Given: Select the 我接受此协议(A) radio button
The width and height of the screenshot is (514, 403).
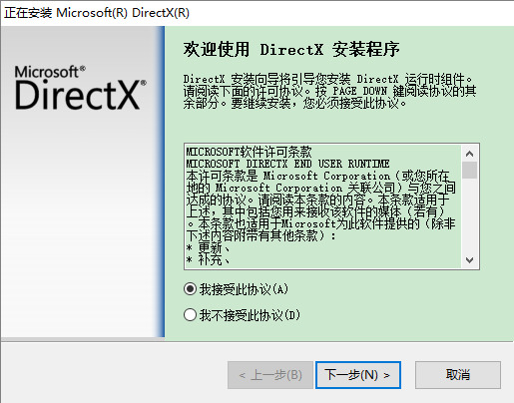Looking at the screenshot, I should tap(190, 289).
